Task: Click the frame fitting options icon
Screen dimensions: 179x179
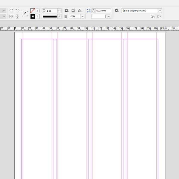Action: [117, 11]
